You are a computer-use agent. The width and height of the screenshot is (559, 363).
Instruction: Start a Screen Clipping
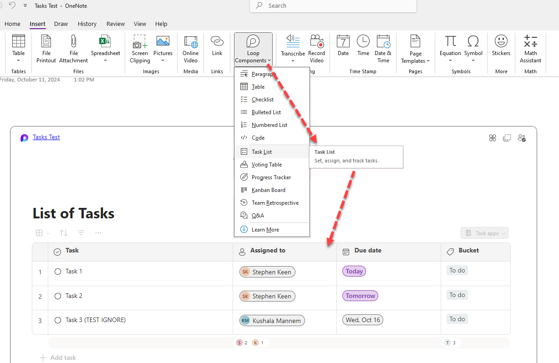click(x=140, y=49)
